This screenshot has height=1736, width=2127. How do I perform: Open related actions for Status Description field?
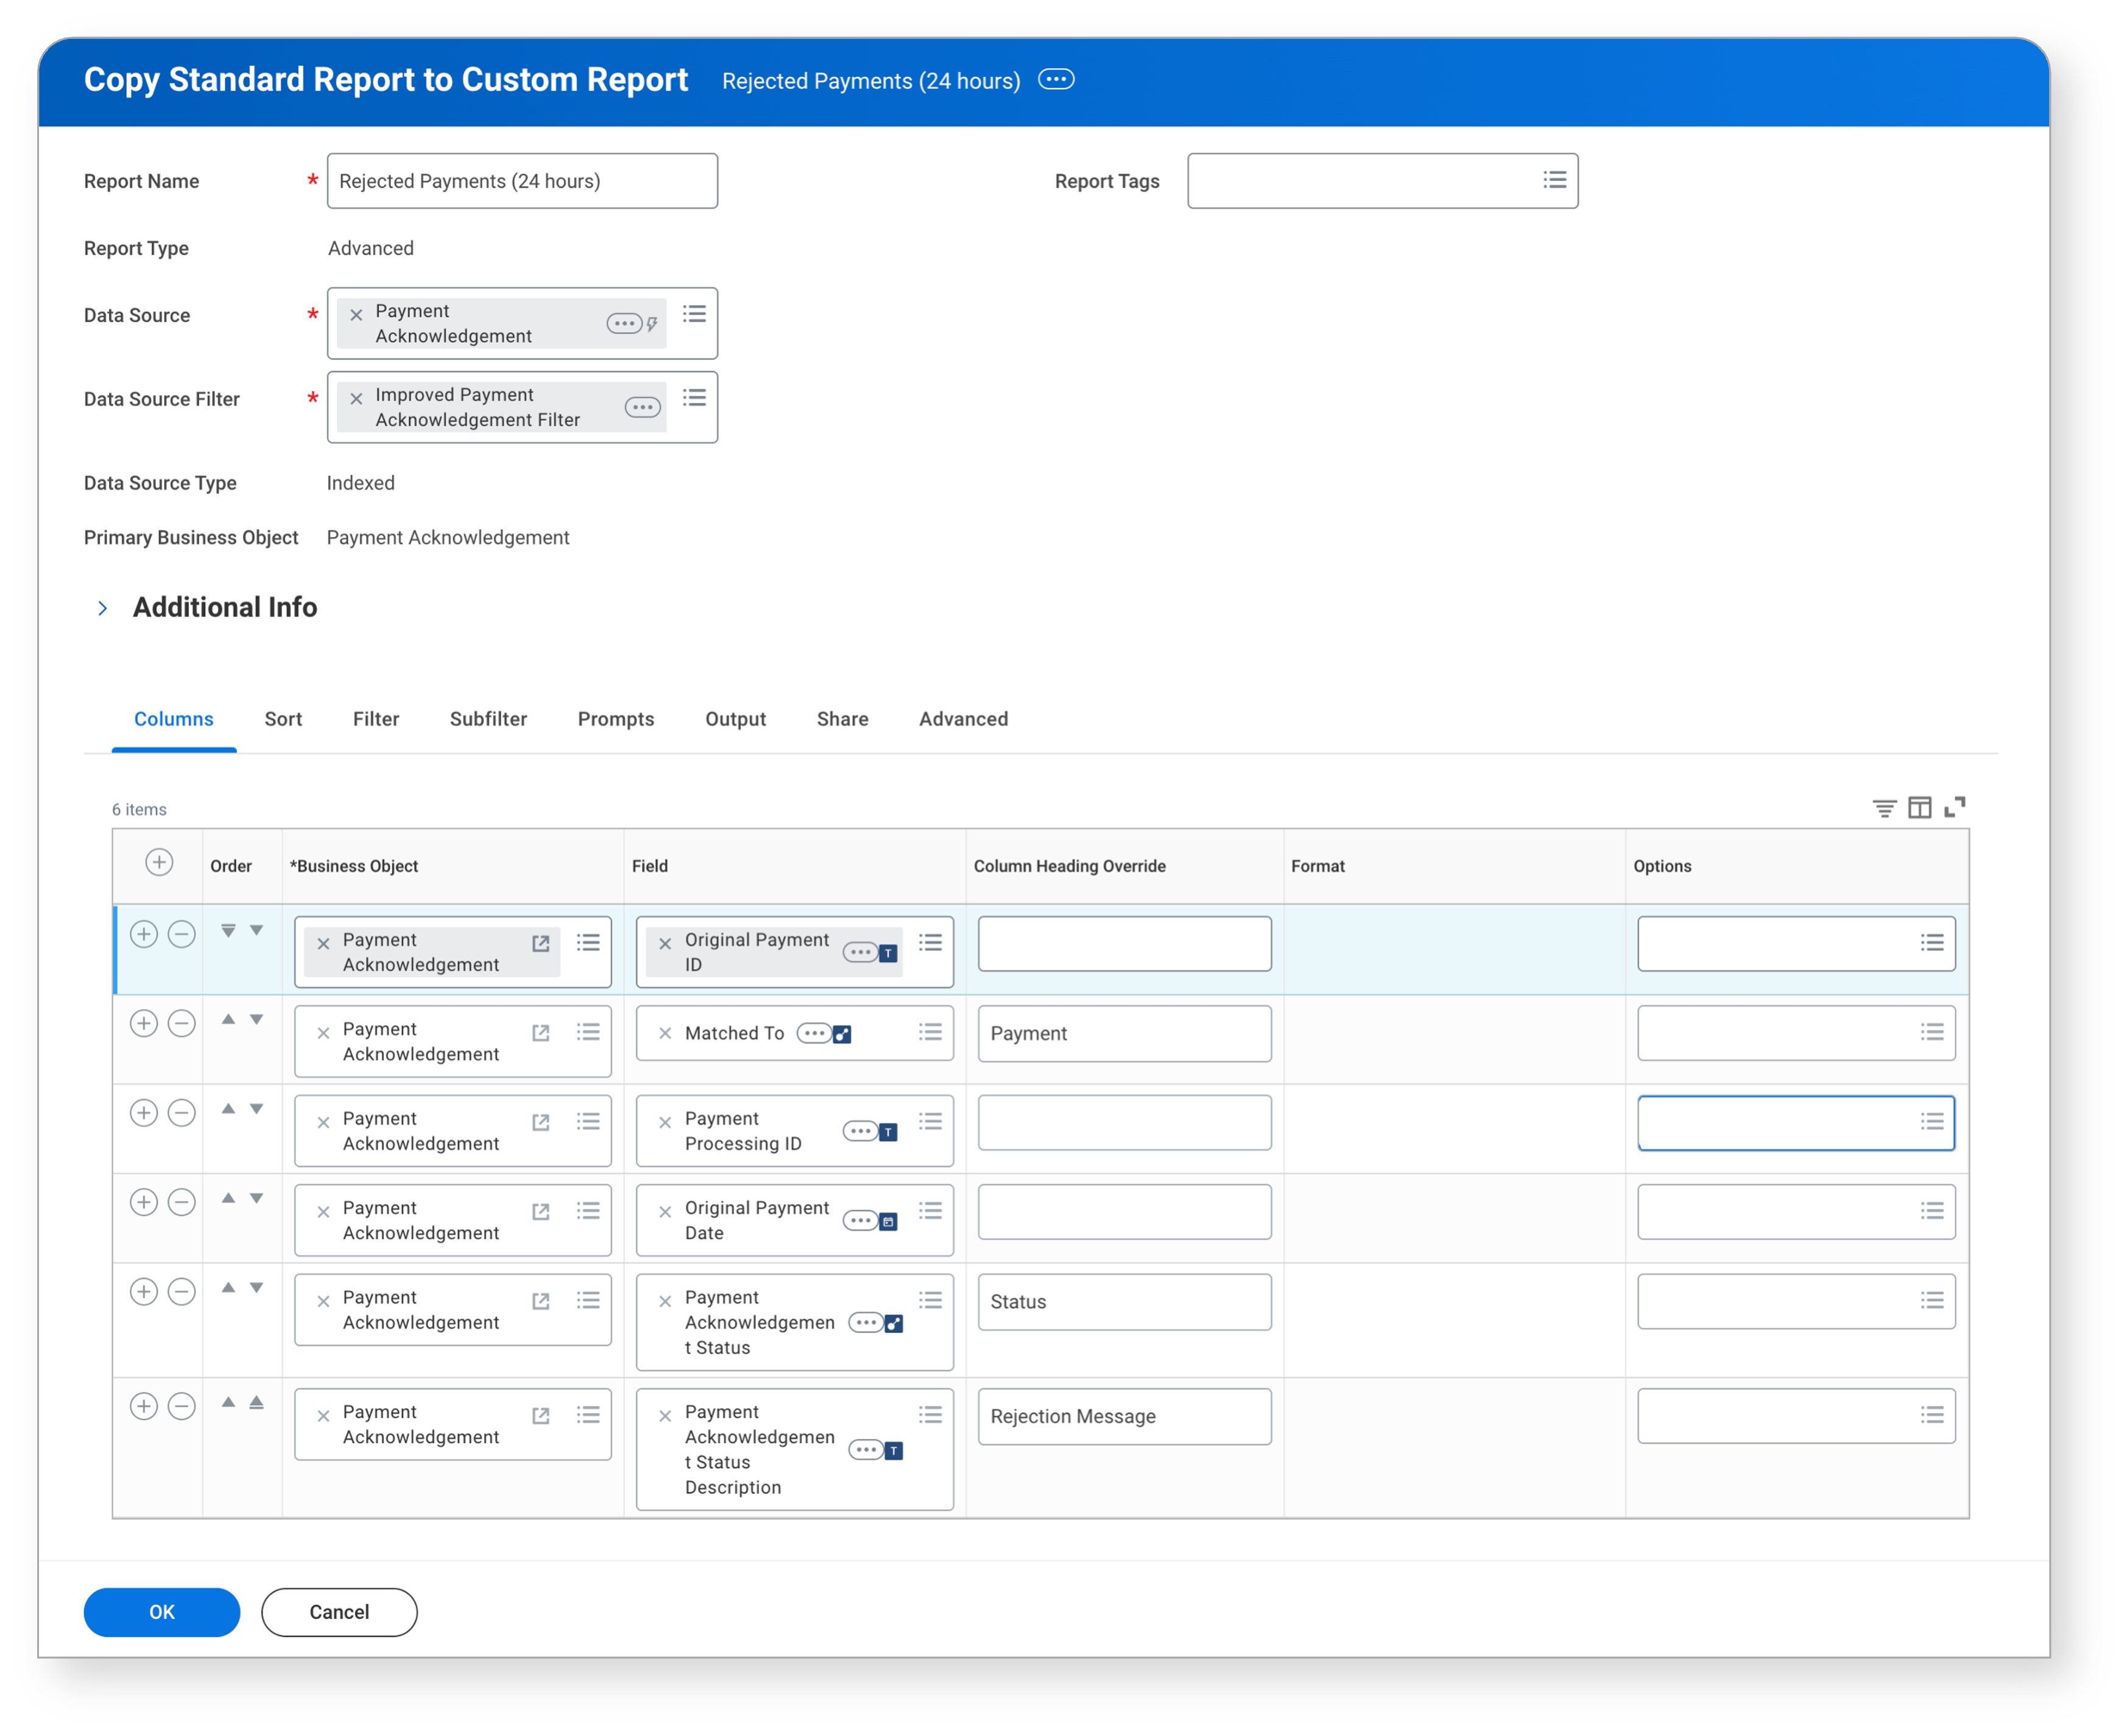(866, 1450)
